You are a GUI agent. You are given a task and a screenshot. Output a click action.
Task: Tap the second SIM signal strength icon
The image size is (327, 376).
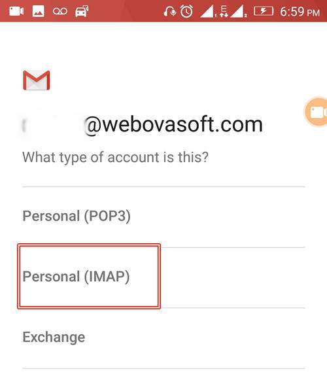click(x=239, y=12)
